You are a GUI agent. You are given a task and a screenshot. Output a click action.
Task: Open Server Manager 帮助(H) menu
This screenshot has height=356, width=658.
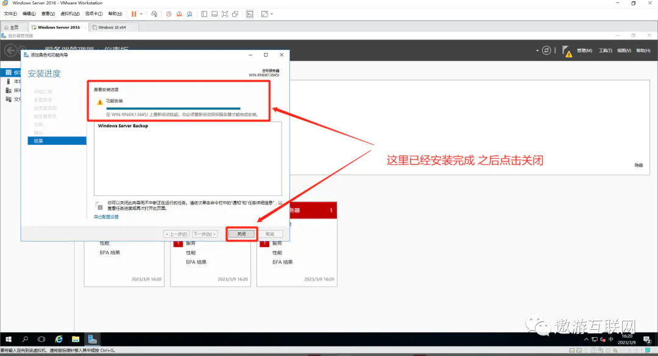pos(643,51)
